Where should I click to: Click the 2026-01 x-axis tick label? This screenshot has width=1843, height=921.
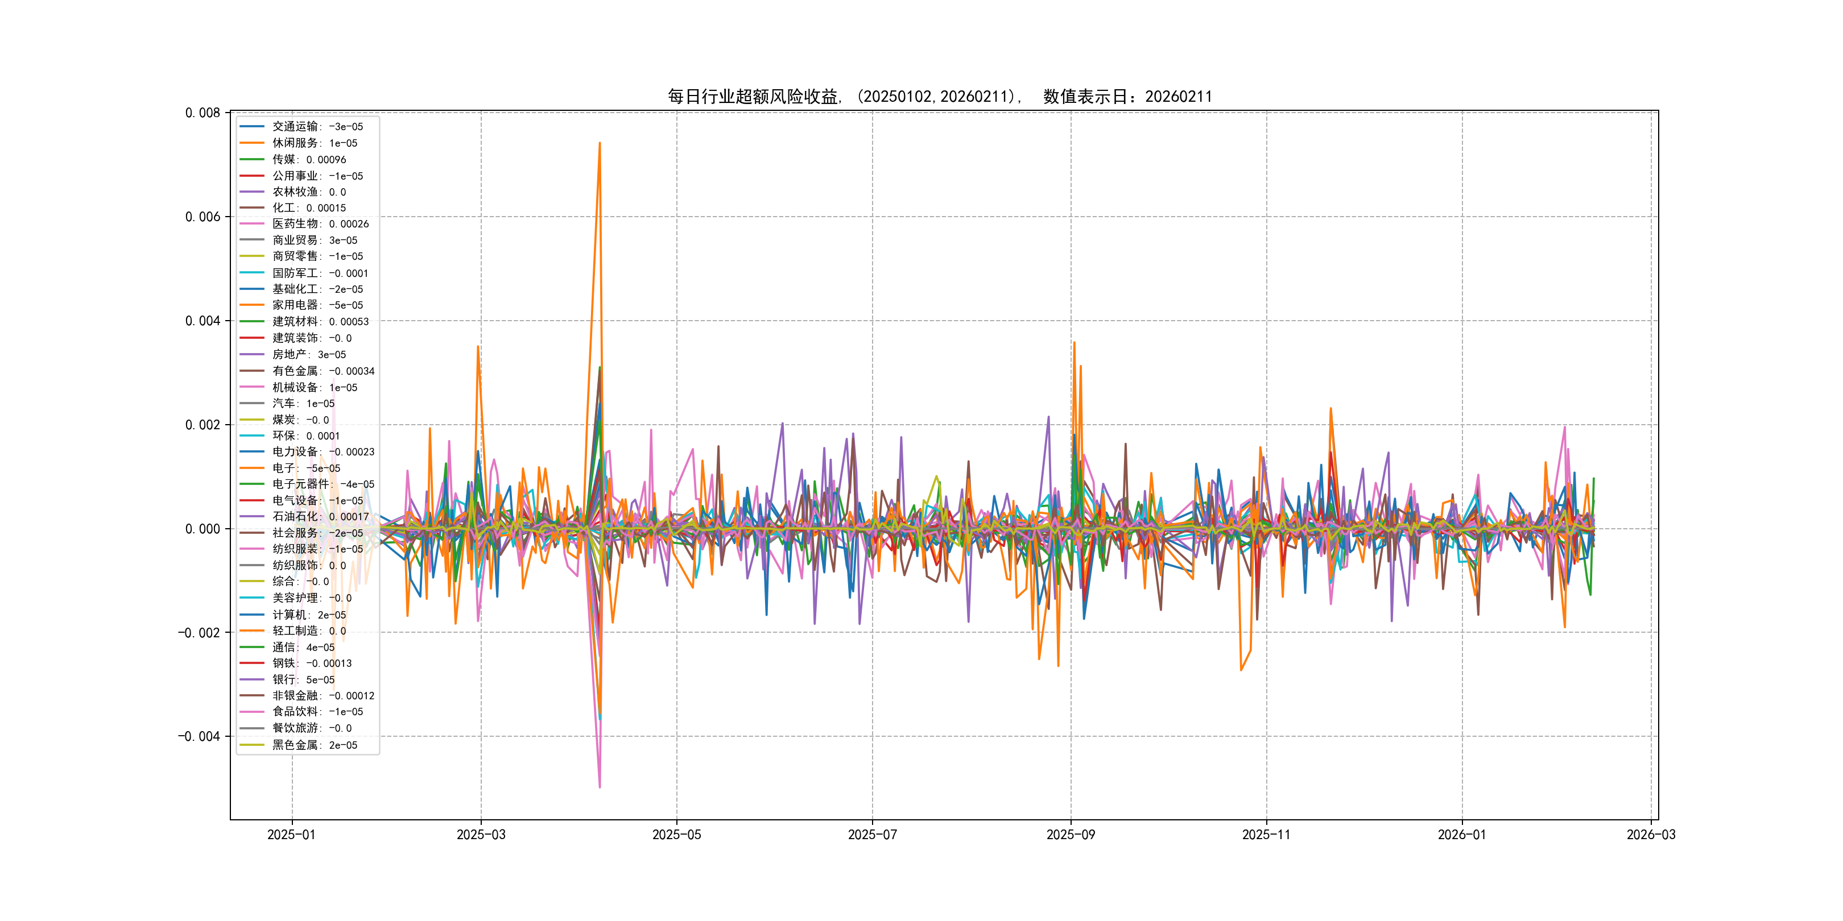click(x=1462, y=835)
